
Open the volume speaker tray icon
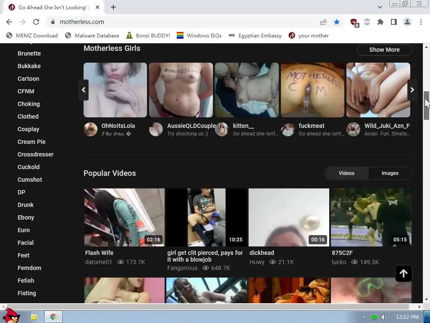[x=384, y=317]
